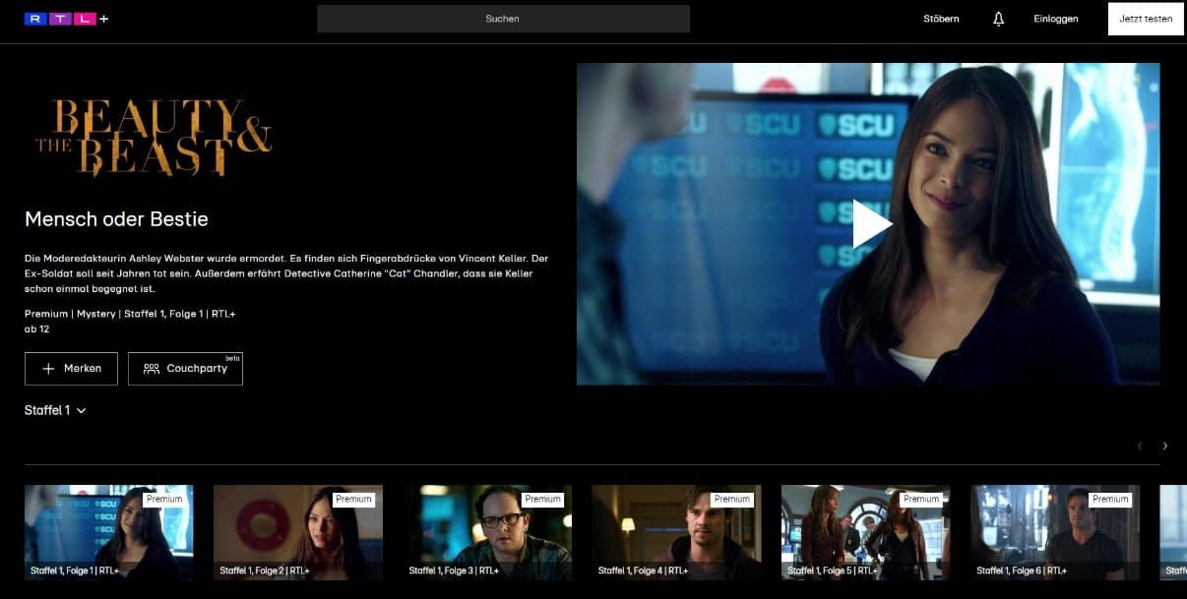This screenshot has height=599, width=1187.
Task: Open Staffel 1, Folge 4 thumbnail
Action: [676, 532]
